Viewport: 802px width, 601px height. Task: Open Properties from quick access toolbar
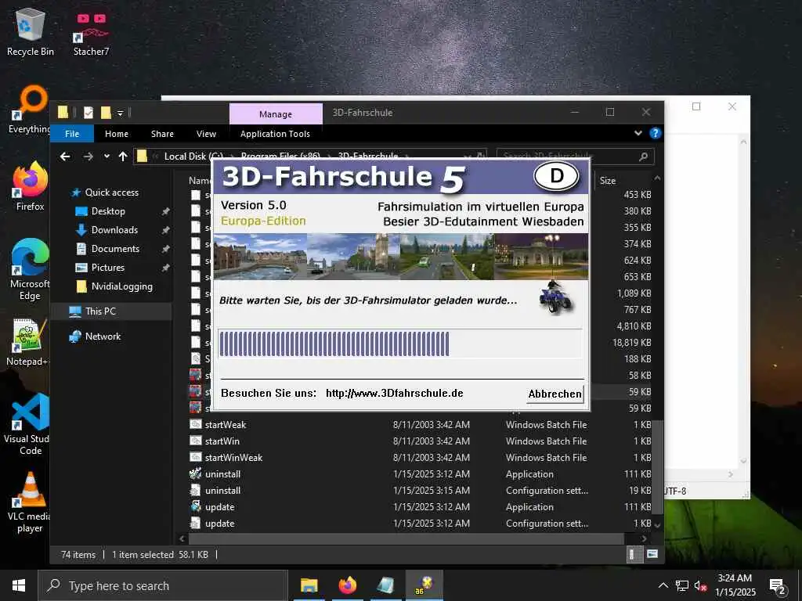tap(88, 113)
